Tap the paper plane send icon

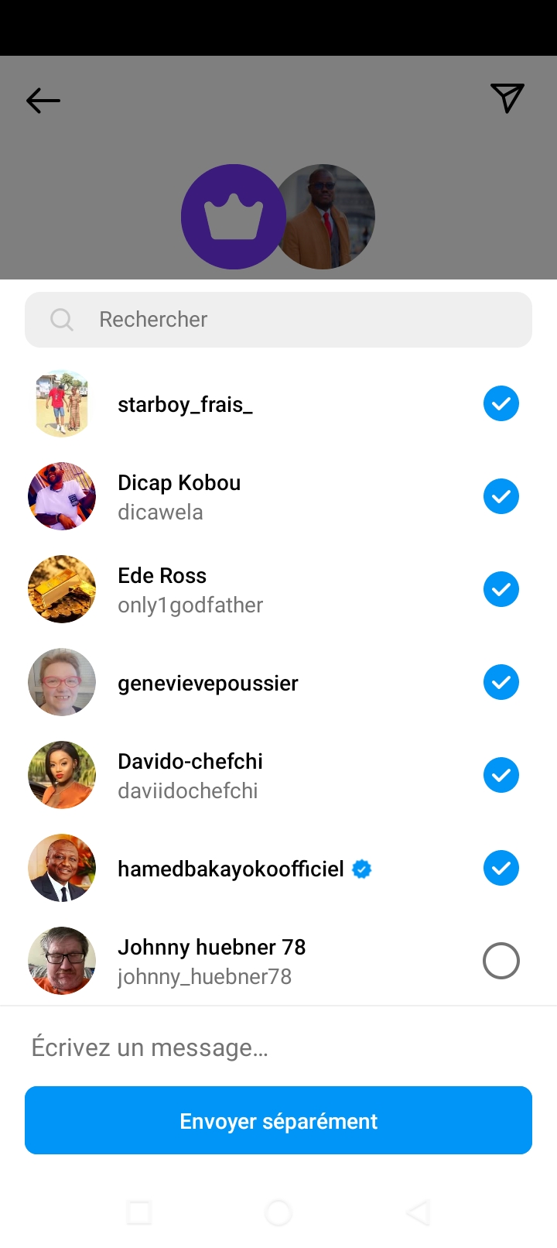(507, 98)
